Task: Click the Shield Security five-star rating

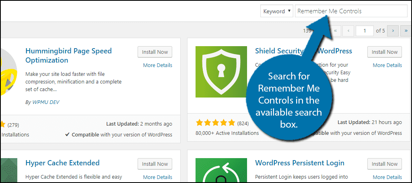Action: point(215,122)
